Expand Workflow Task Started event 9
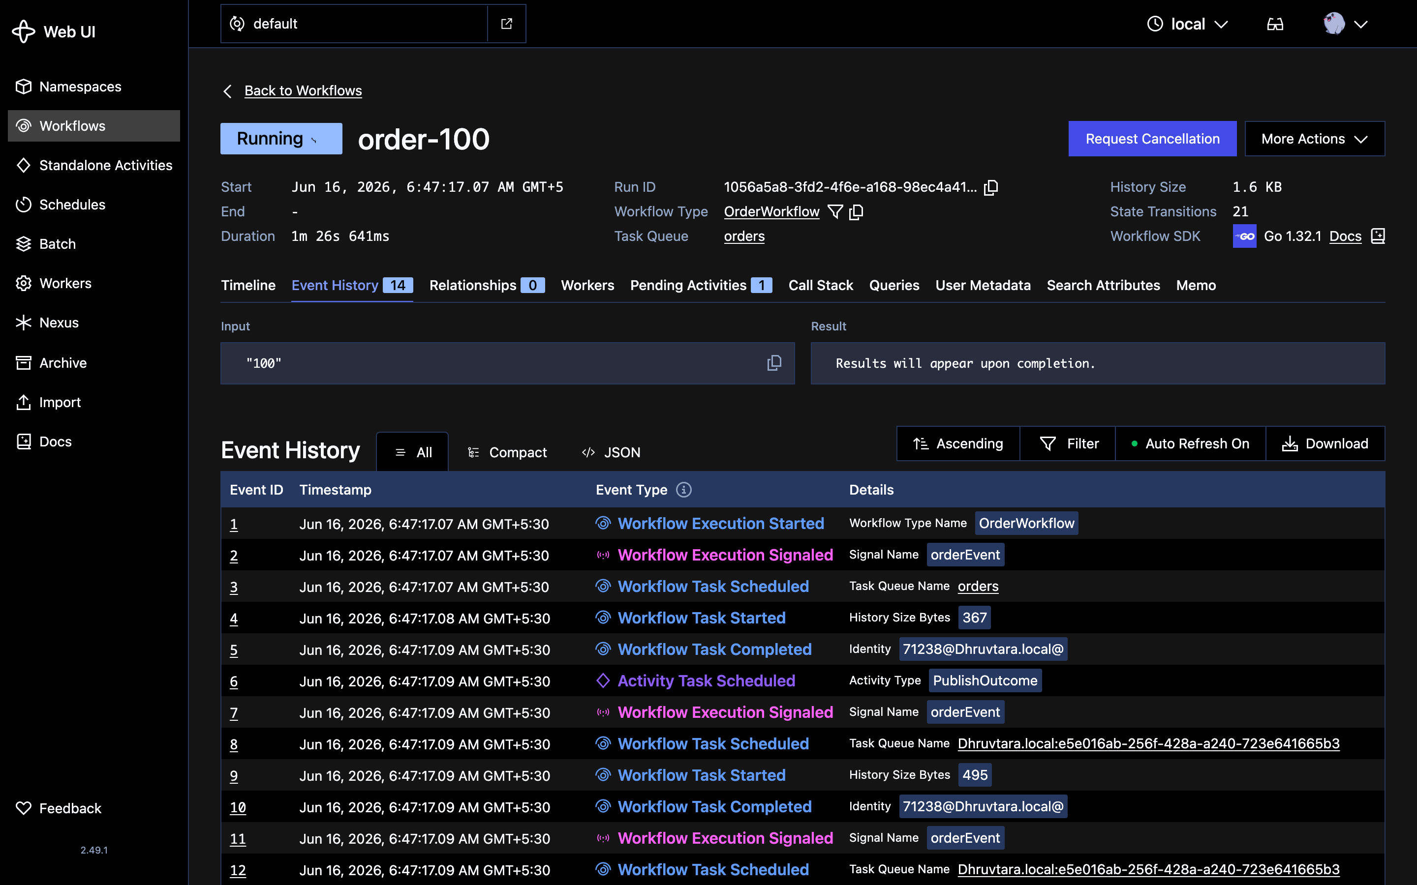The width and height of the screenshot is (1417, 885). tap(803, 775)
